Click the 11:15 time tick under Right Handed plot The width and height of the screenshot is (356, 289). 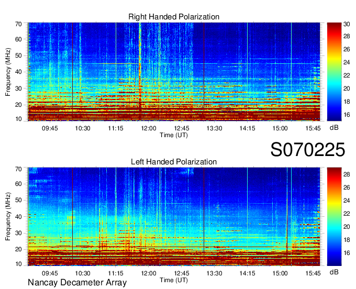116,128
